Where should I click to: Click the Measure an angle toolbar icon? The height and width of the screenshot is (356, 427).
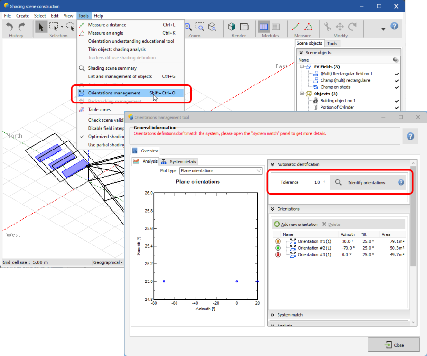[x=308, y=27]
